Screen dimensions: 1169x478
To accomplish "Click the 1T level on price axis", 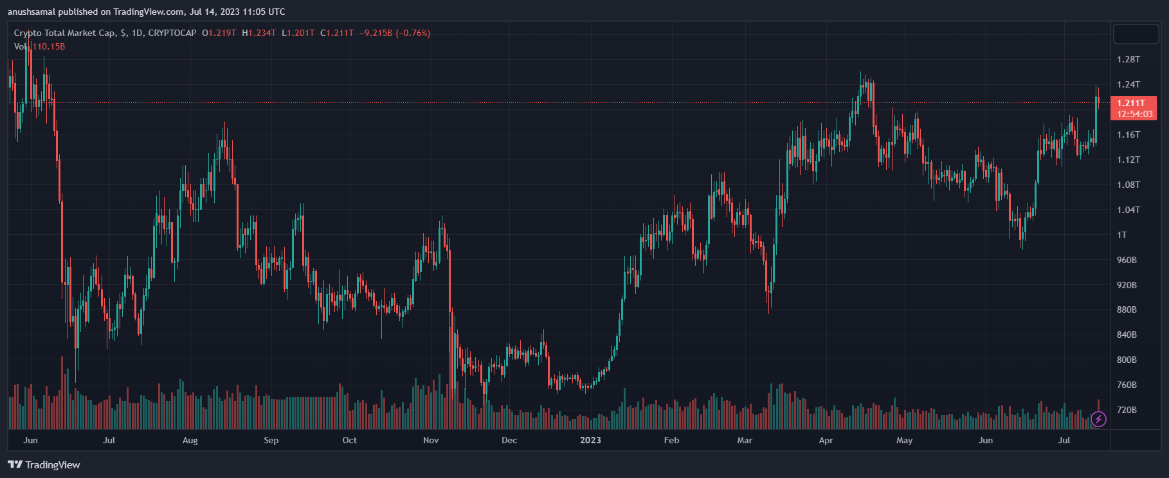I will (x=1122, y=235).
